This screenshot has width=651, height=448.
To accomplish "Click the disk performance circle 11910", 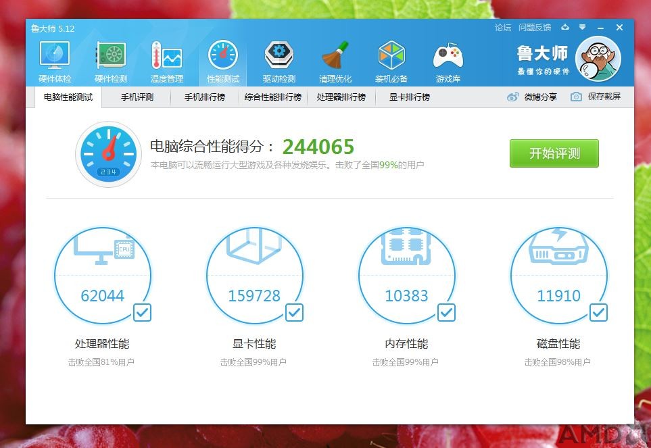I will click(558, 275).
